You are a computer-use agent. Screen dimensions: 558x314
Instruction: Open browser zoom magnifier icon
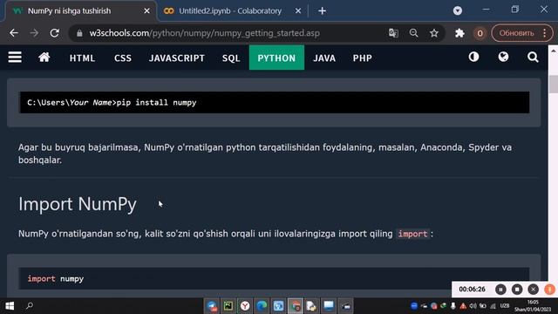click(413, 33)
